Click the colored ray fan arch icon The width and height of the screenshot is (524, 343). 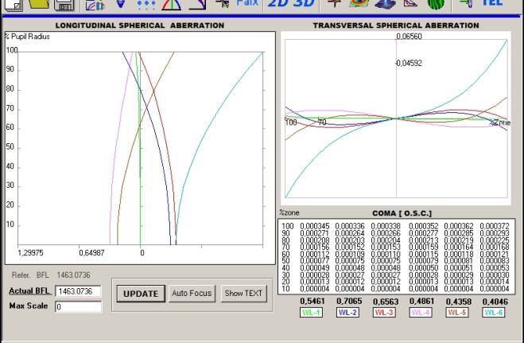pos(171,4)
